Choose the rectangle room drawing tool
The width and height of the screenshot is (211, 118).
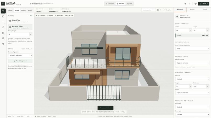pos(3,16)
